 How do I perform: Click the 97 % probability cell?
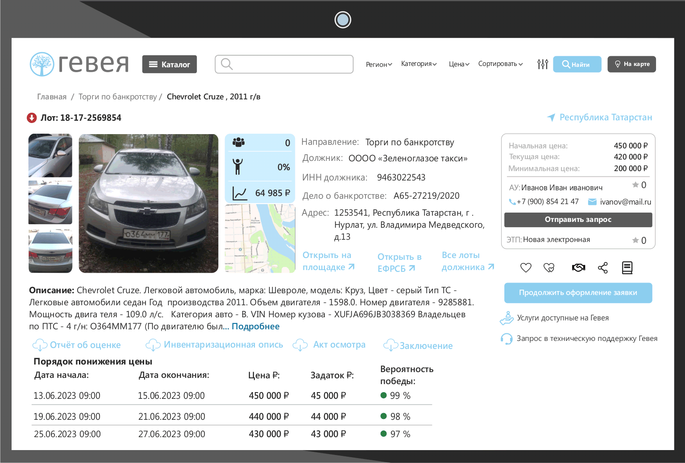395,434
